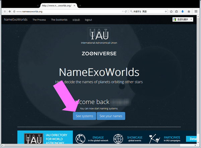Click the Engage global network icon
Viewport: 201px width, 148px height.
[80, 139]
